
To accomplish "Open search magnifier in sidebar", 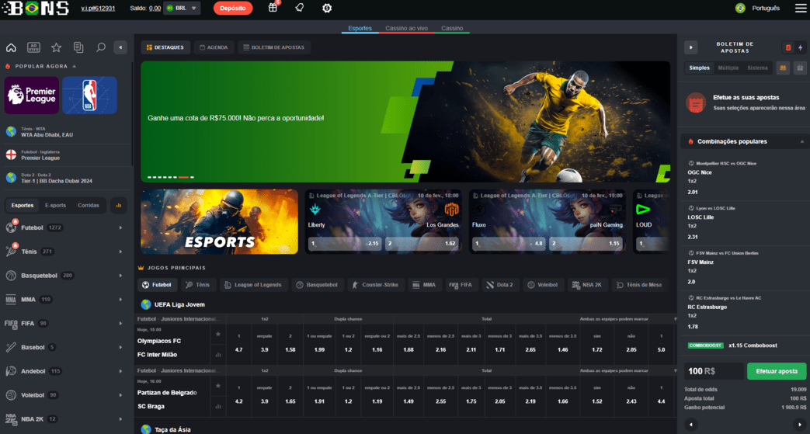I will [x=101, y=47].
